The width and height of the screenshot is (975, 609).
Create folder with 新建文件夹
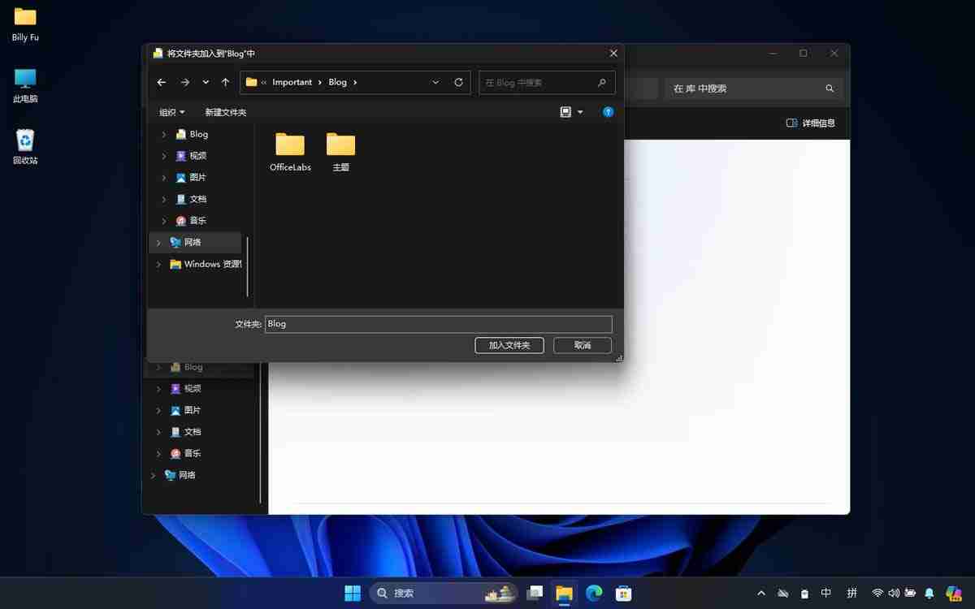coord(226,111)
